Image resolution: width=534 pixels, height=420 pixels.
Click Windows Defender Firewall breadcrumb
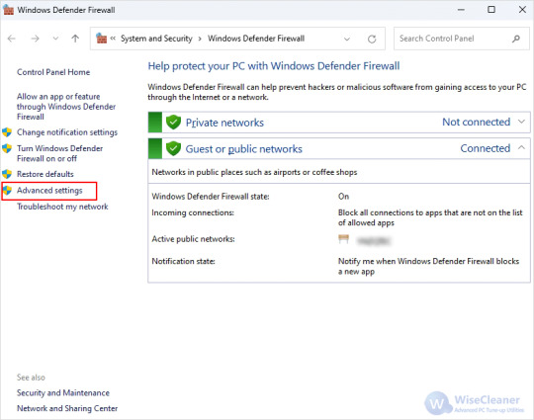click(x=256, y=39)
